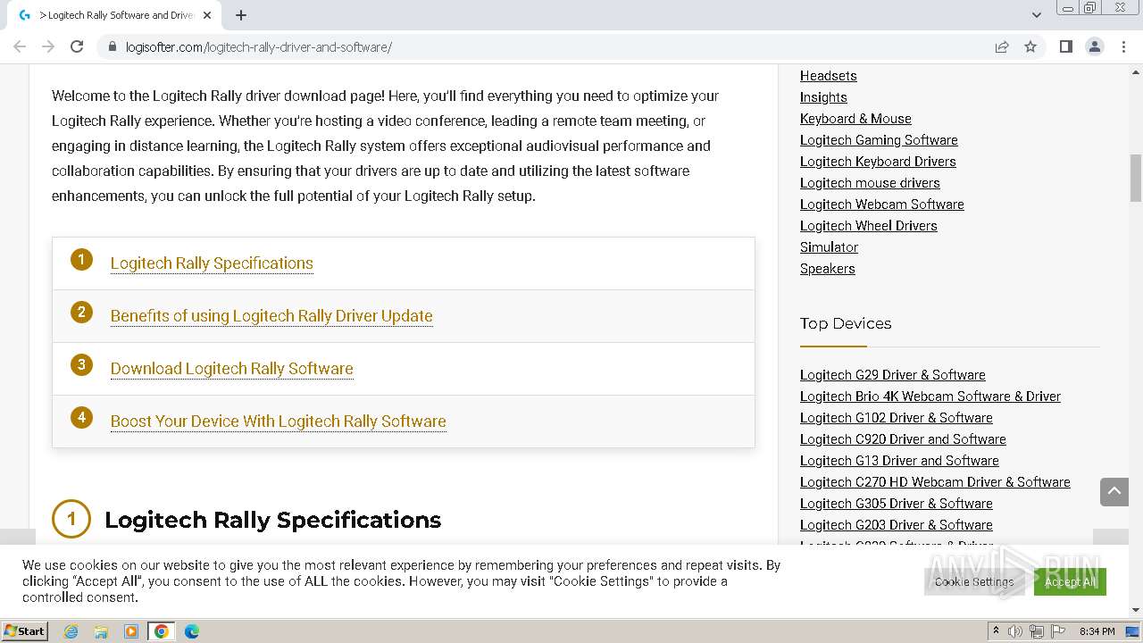Open Logitech Wheel Drivers category

(x=869, y=226)
